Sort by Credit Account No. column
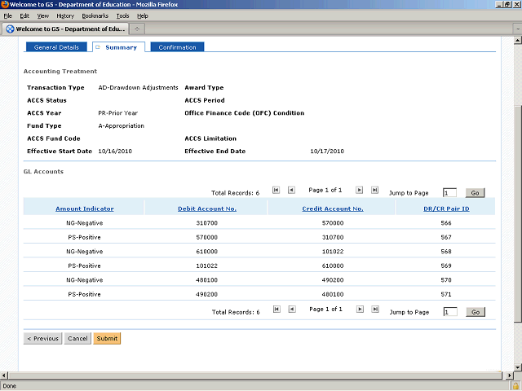 (332, 209)
